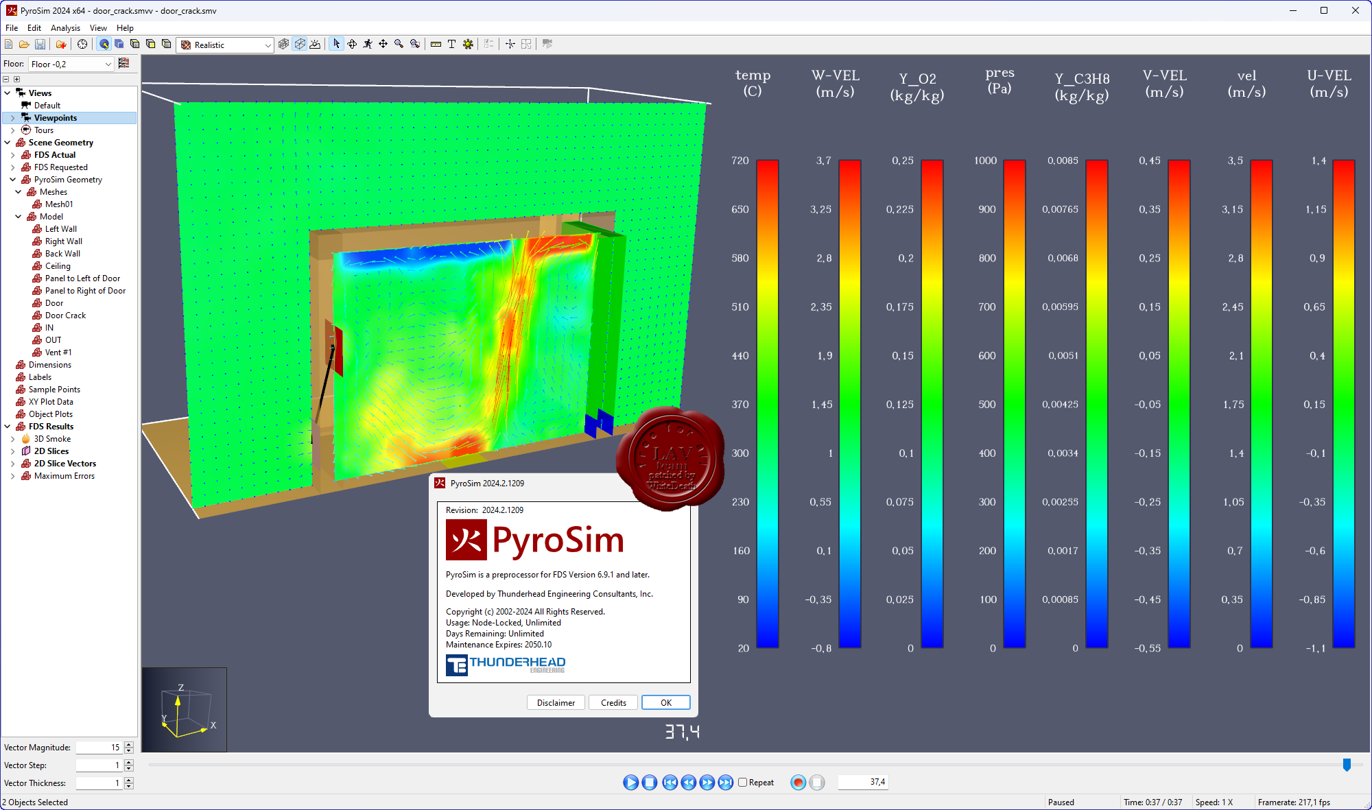Click the yellow gear settings icon
The width and height of the screenshot is (1372, 810).
[x=468, y=44]
